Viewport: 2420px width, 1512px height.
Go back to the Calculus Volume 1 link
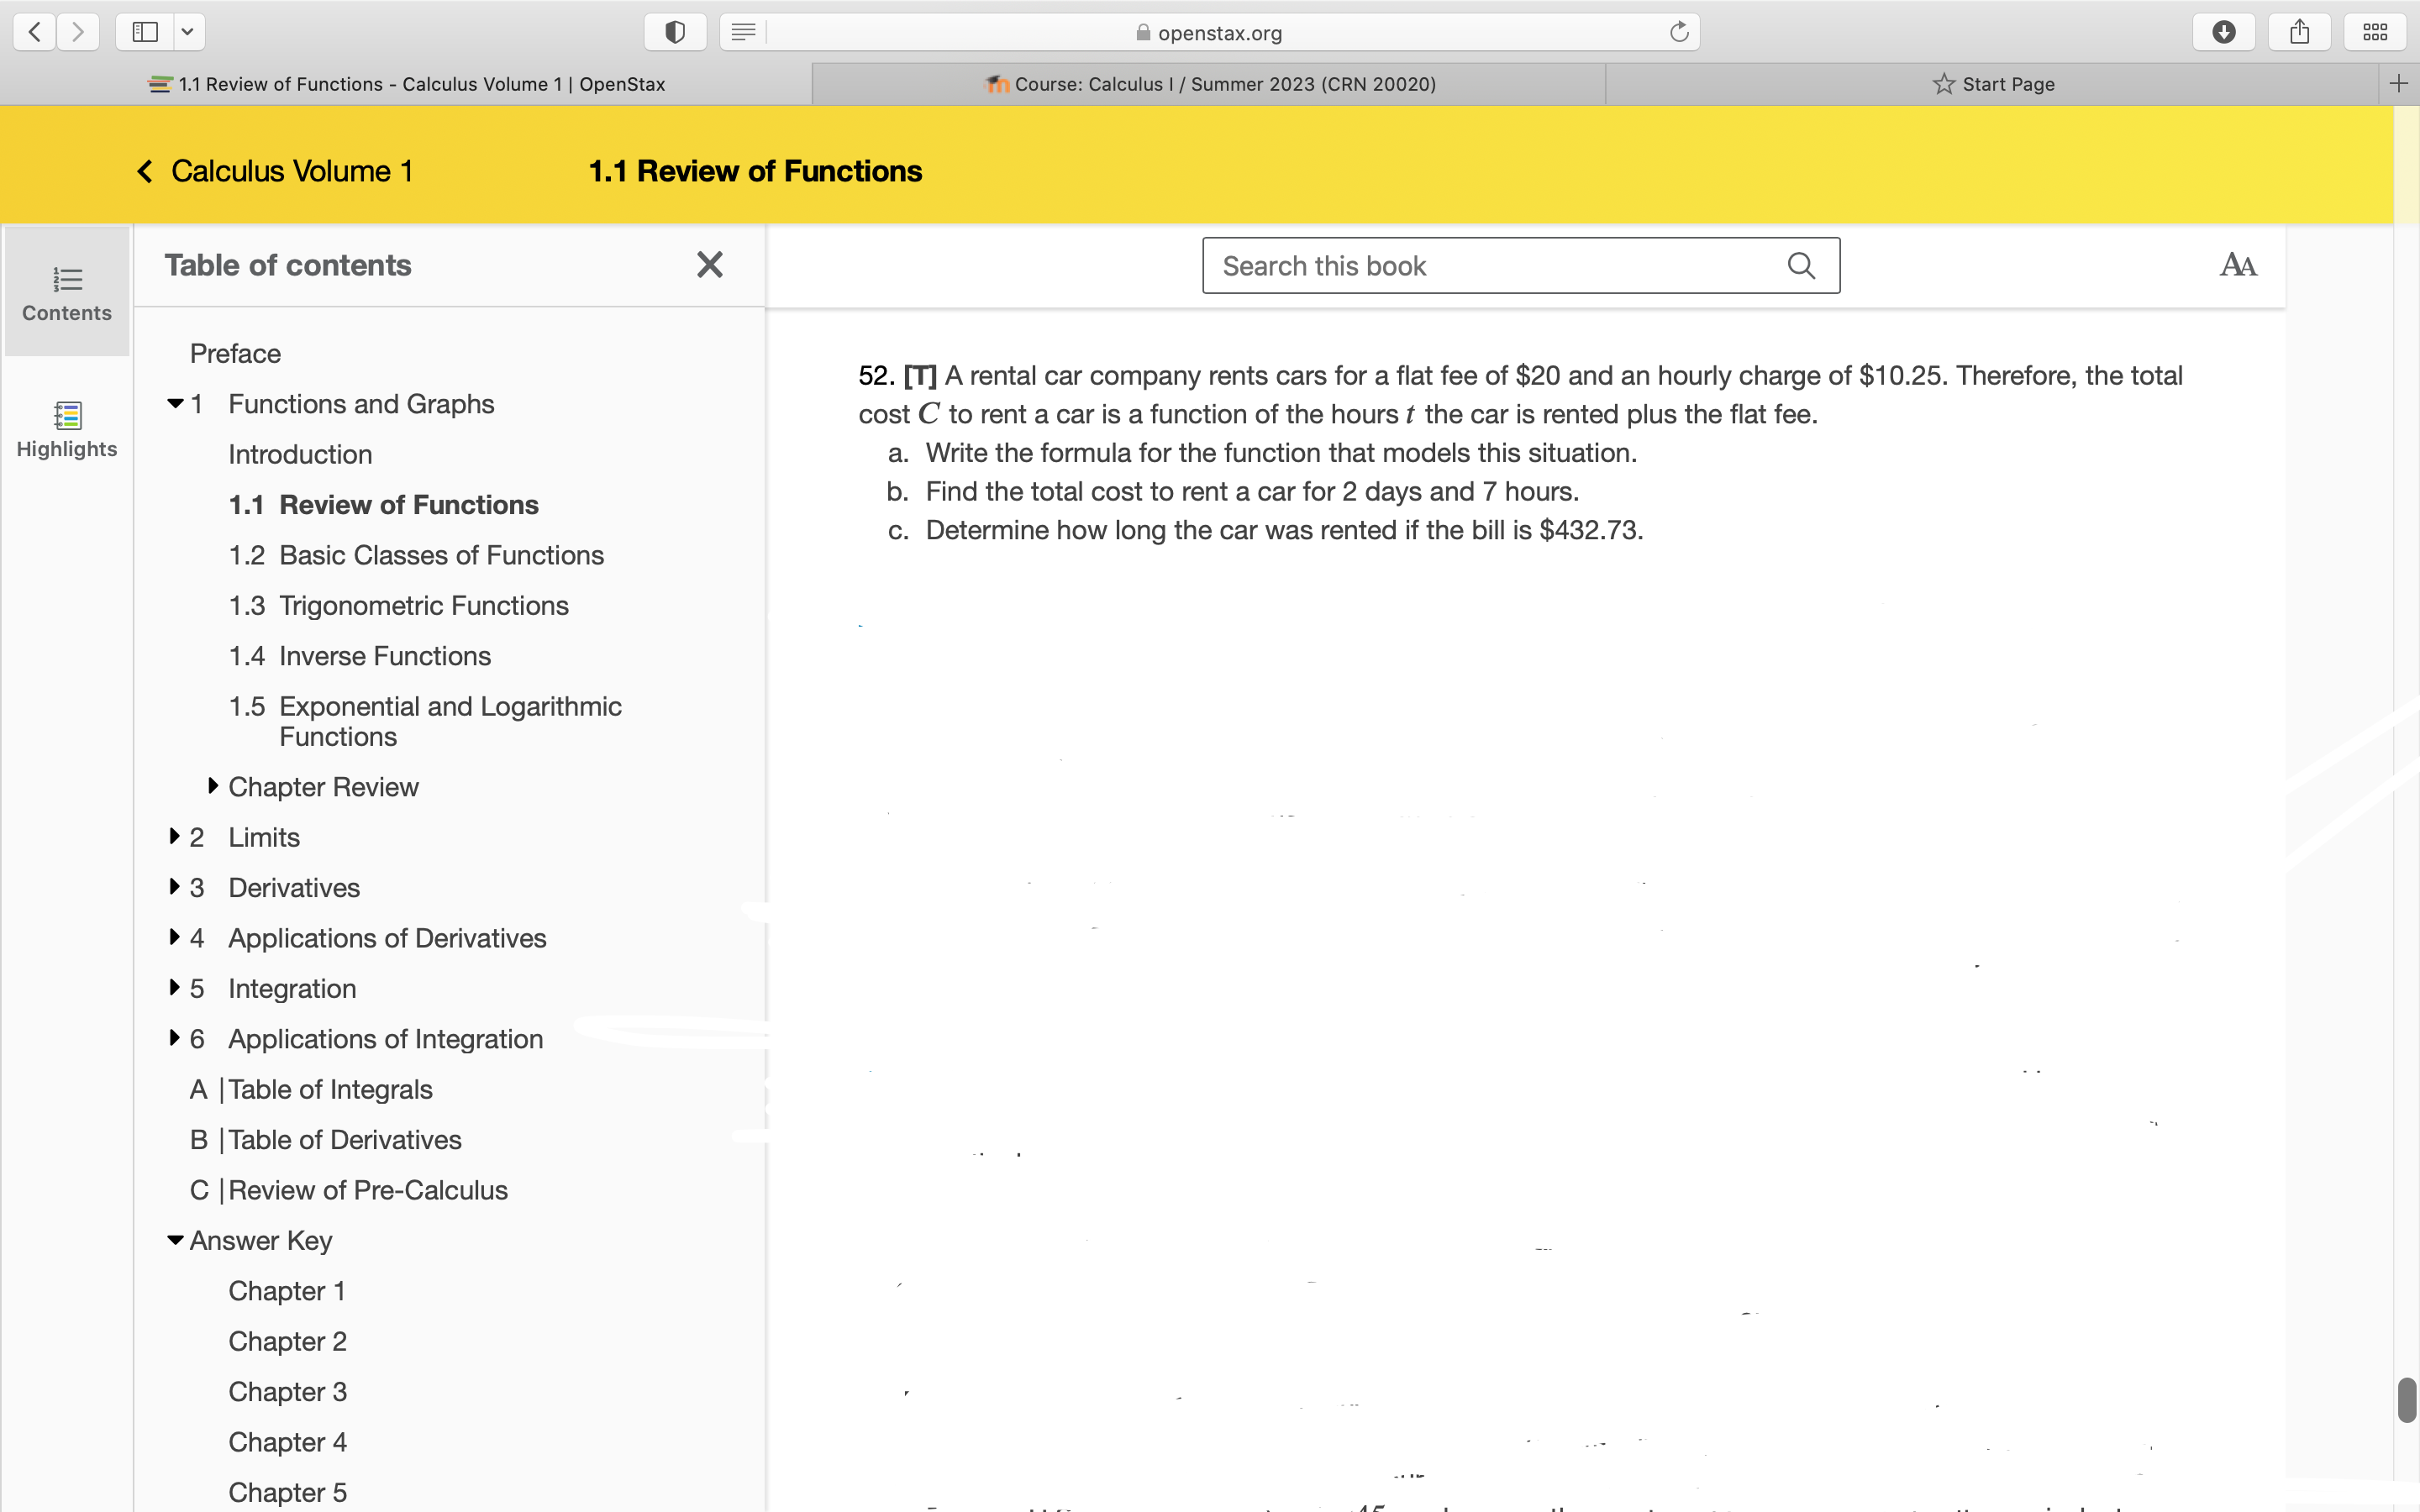coord(275,171)
